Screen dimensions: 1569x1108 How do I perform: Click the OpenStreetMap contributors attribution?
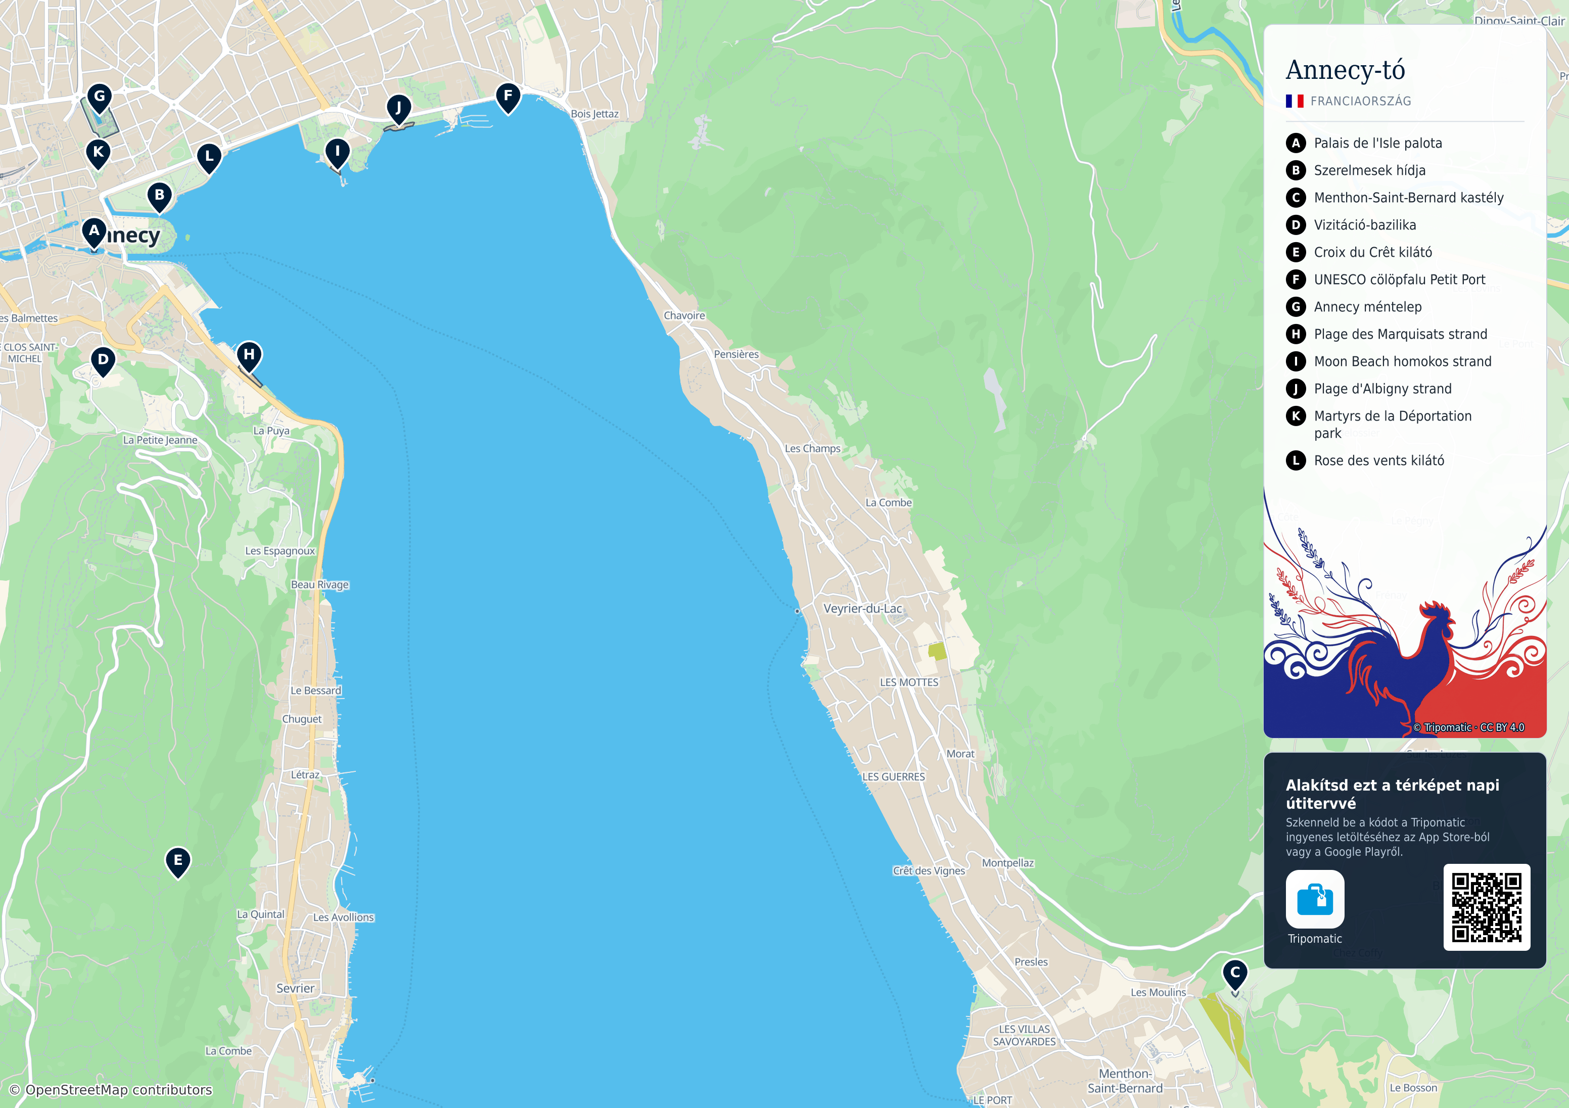pos(111,1089)
